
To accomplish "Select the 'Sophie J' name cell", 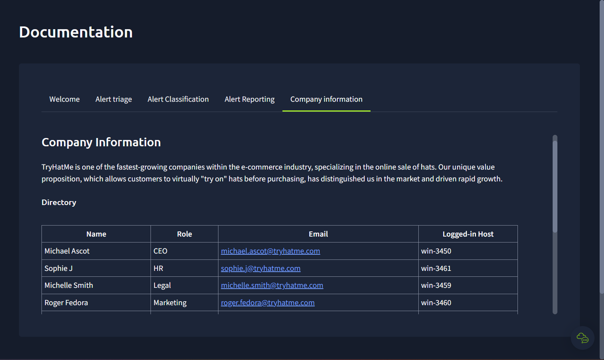I will coord(96,269).
